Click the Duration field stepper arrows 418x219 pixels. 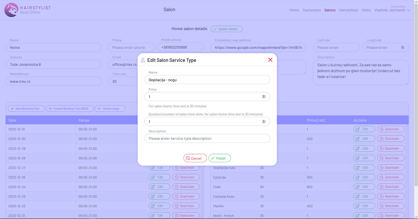point(264,121)
